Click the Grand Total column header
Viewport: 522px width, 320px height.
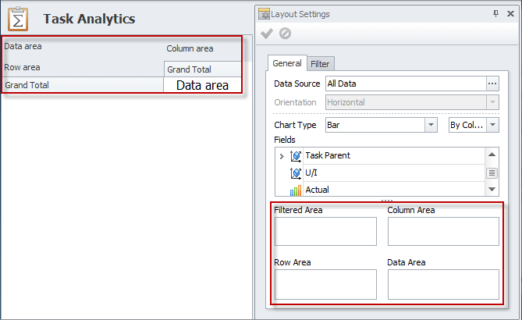(x=203, y=69)
